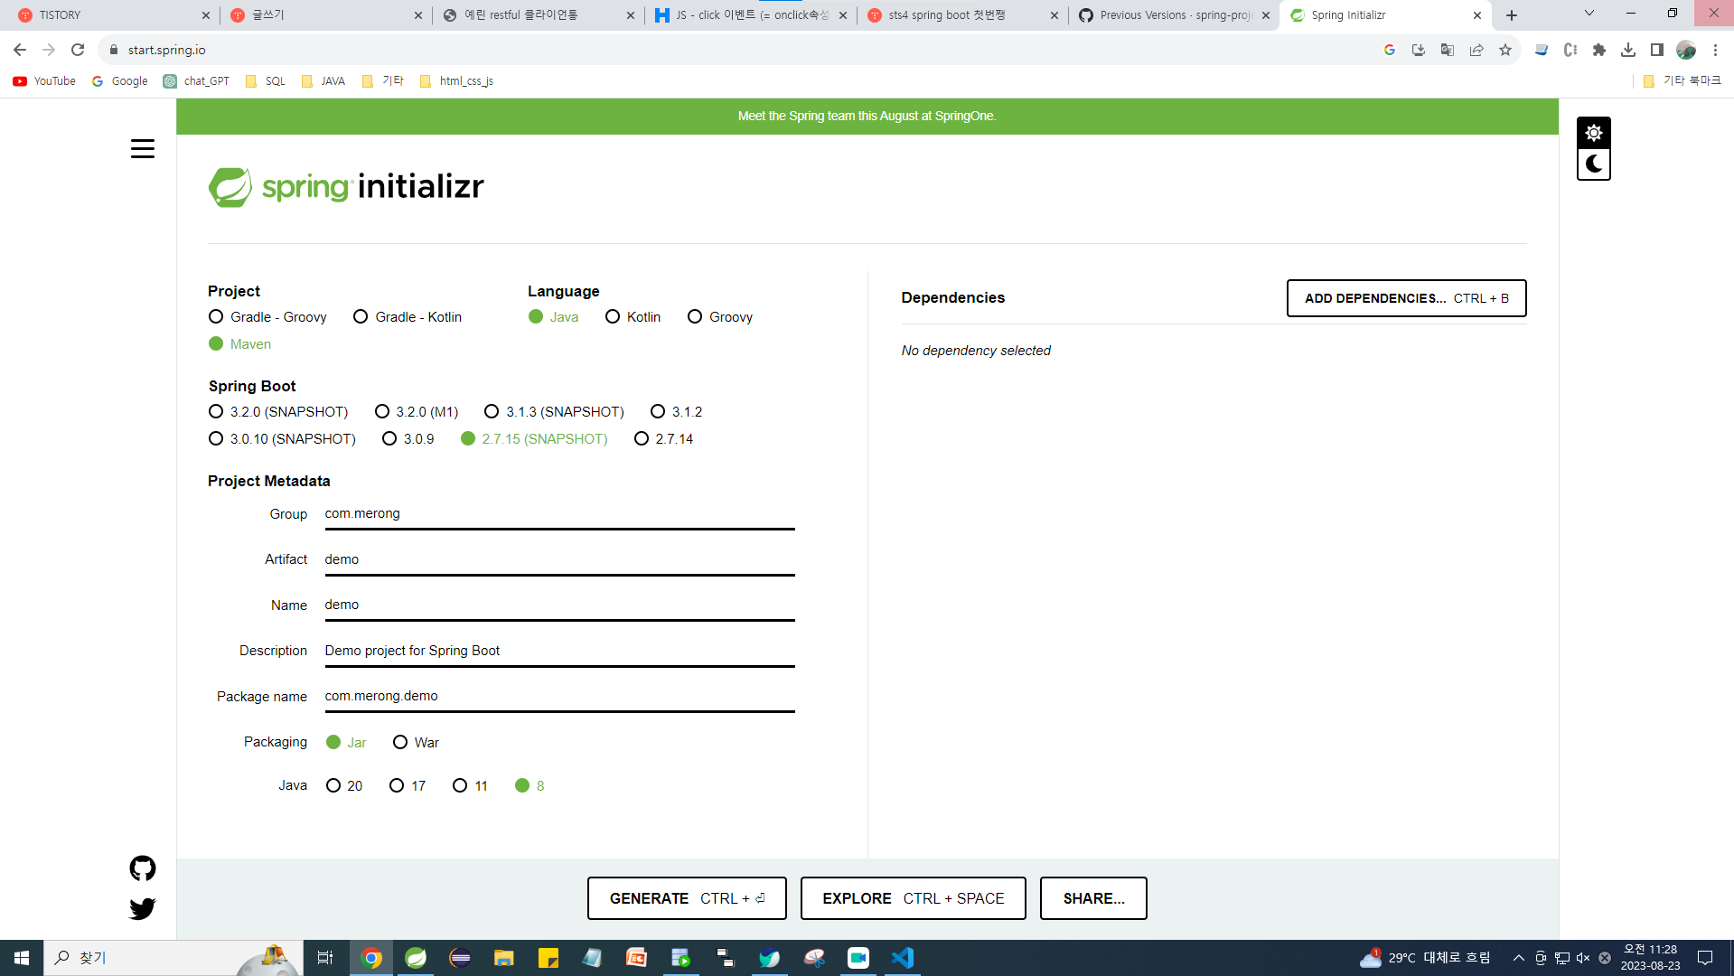Choose Kotlin language
This screenshot has height=976, width=1734.
pos(633,317)
